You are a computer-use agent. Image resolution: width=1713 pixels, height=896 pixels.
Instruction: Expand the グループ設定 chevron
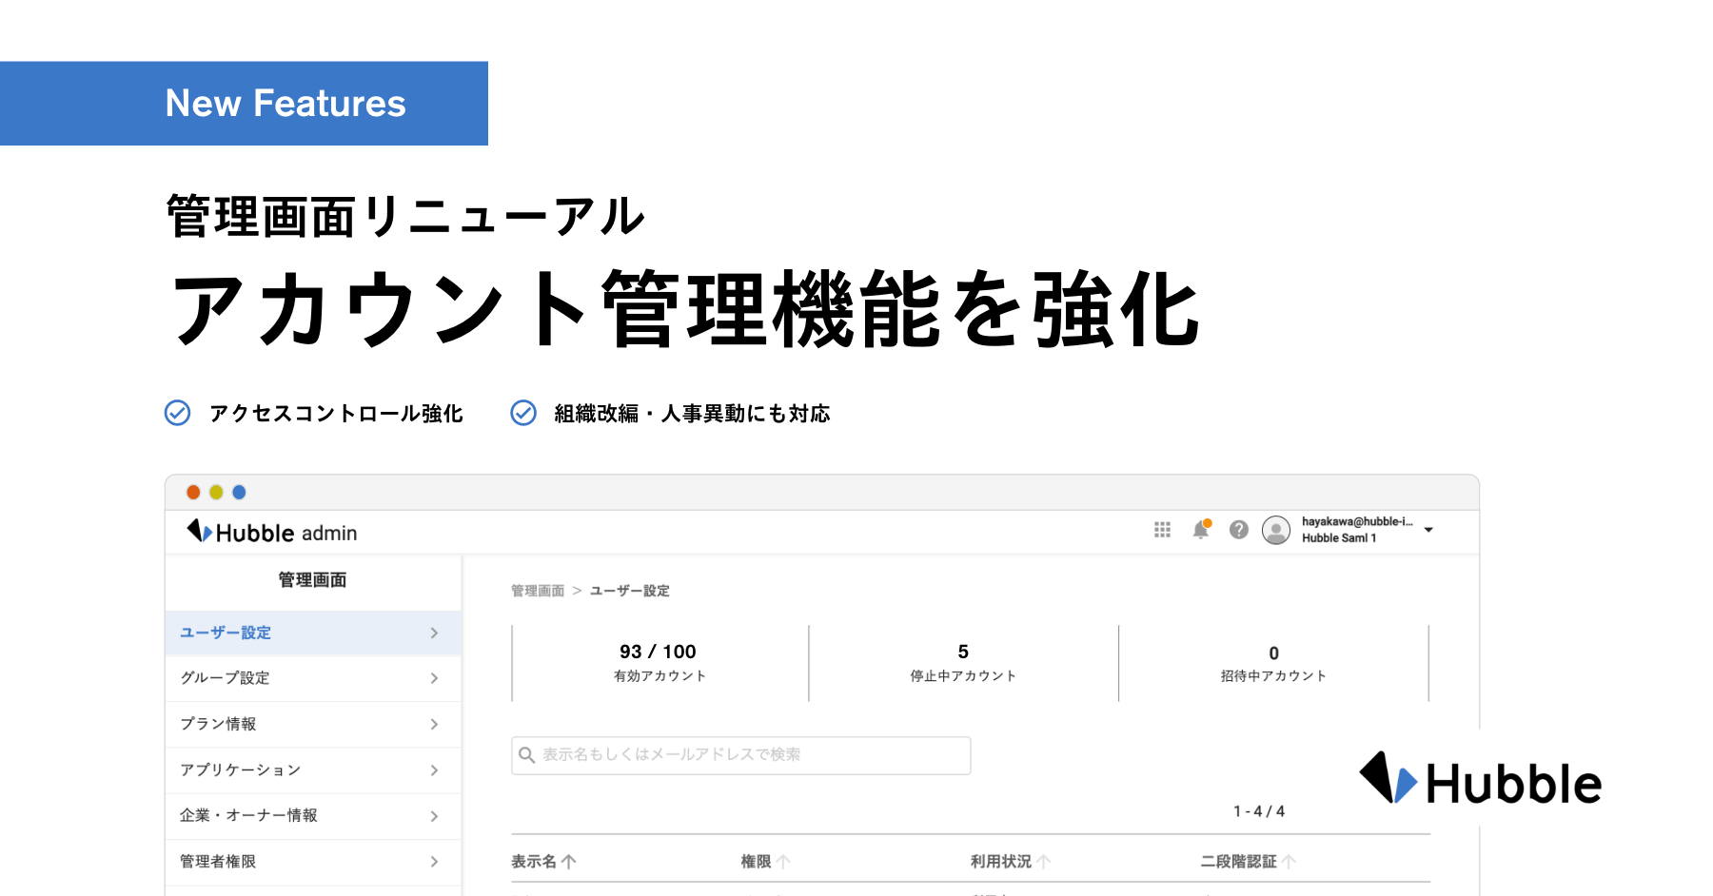[x=436, y=678]
